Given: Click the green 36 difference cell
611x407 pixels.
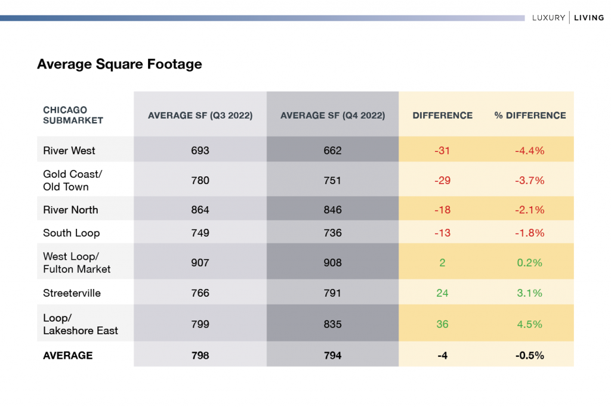Looking at the screenshot, I should click(x=442, y=324).
